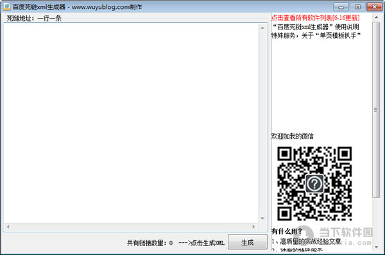Click the 共有链接数量: 0 text

(x=150, y=243)
